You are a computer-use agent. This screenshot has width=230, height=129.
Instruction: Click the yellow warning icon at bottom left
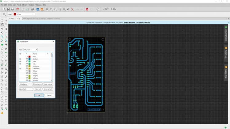[2, 113]
